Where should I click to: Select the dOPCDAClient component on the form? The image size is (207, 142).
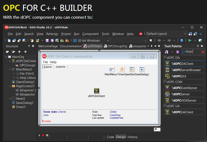96,91
